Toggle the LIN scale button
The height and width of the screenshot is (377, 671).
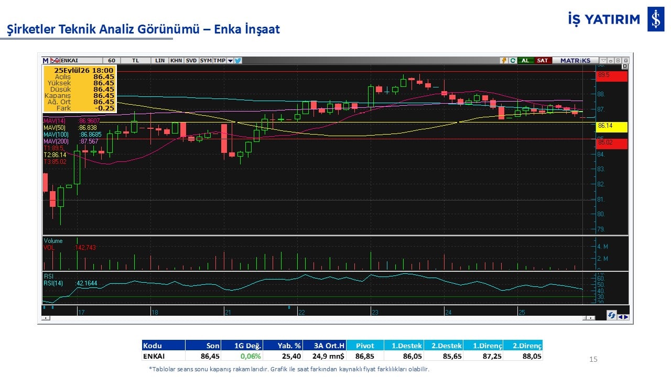160,61
